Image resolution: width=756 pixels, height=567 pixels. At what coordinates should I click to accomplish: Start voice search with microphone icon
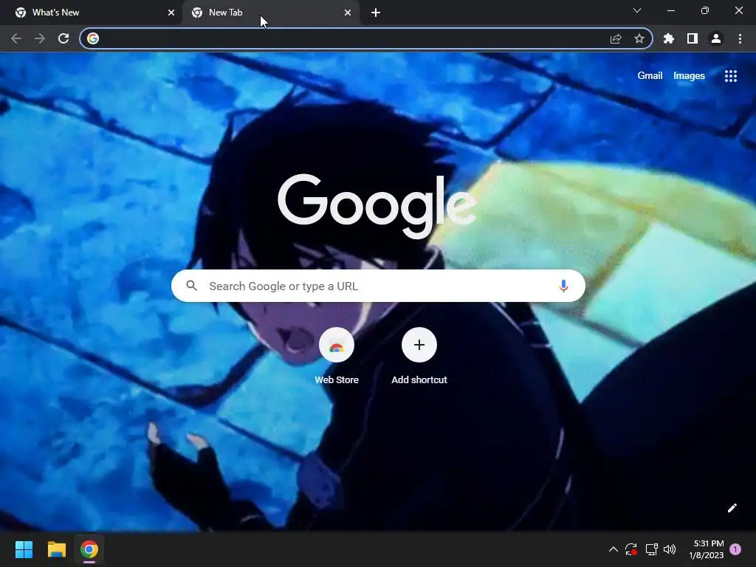(x=563, y=286)
